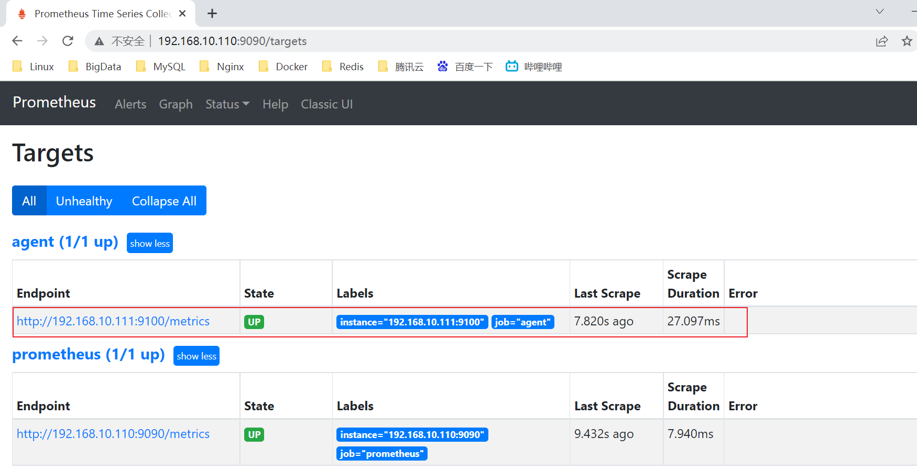Screen dimensions: 917x470
Task: Click the UP badge in agent row
Action: point(254,322)
